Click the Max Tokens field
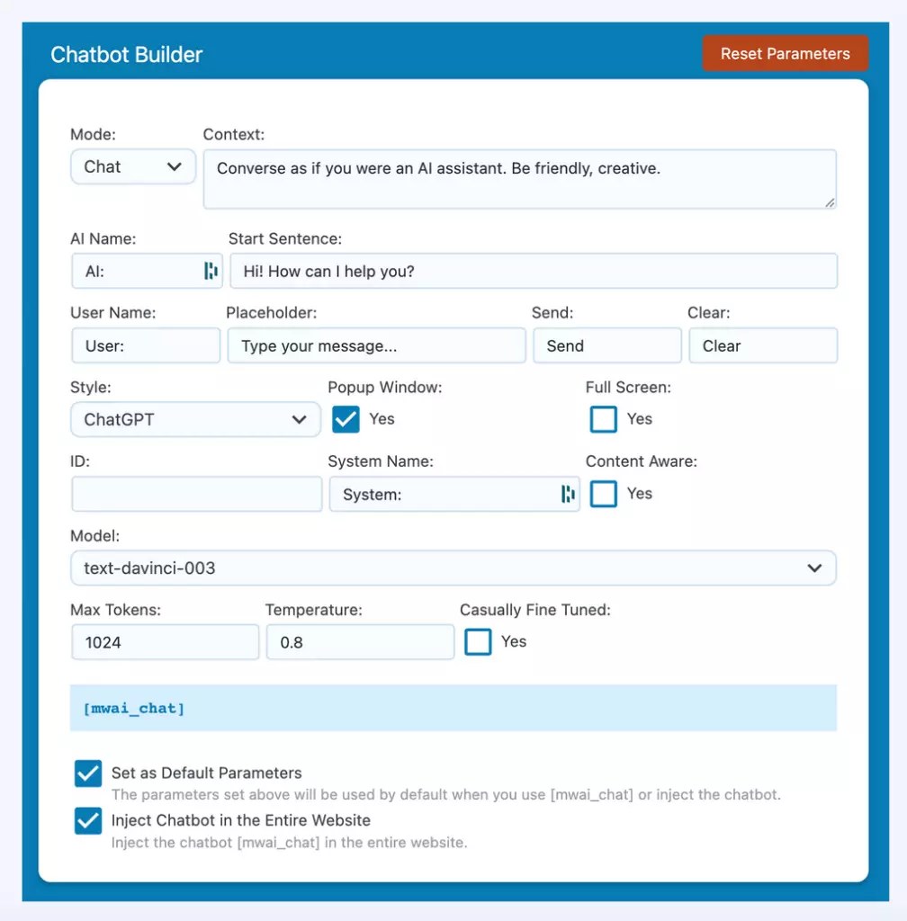 pos(165,643)
